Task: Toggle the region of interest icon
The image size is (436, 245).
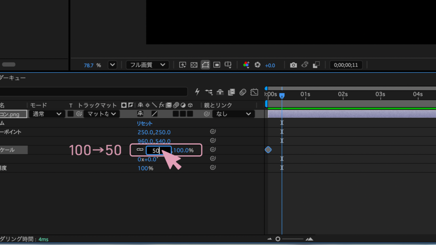Action: [x=217, y=65]
